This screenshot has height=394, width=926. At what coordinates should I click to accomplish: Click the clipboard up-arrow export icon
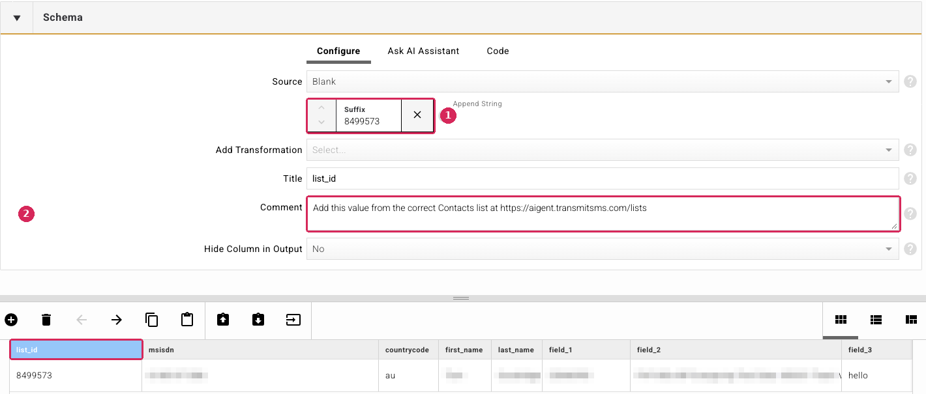point(223,320)
